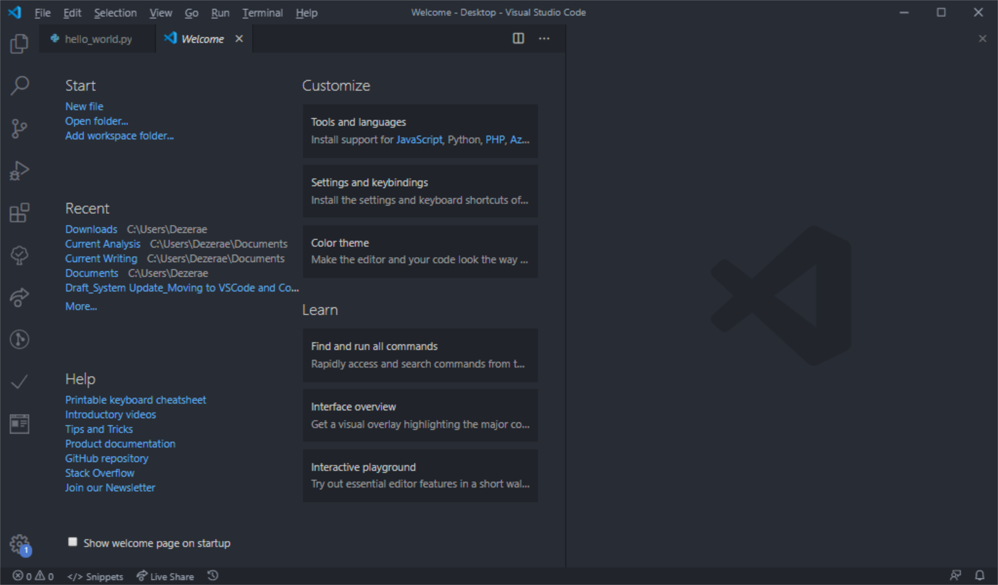Open the Selection menu

(x=115, y=13)
